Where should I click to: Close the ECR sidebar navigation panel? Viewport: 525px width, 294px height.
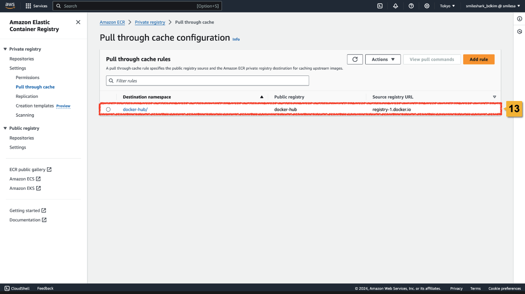pyautogui.click(x=78, y=22)
